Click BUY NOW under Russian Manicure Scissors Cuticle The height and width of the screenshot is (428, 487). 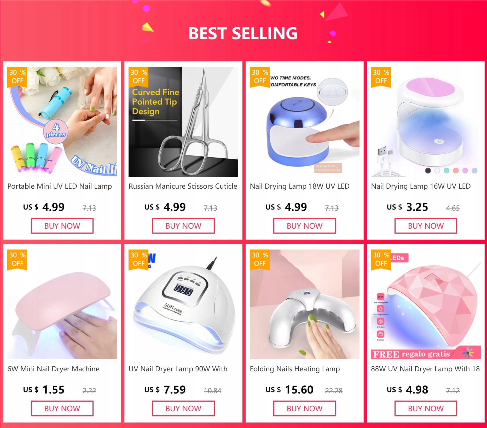pyautogui.click(x=183, y=226)
